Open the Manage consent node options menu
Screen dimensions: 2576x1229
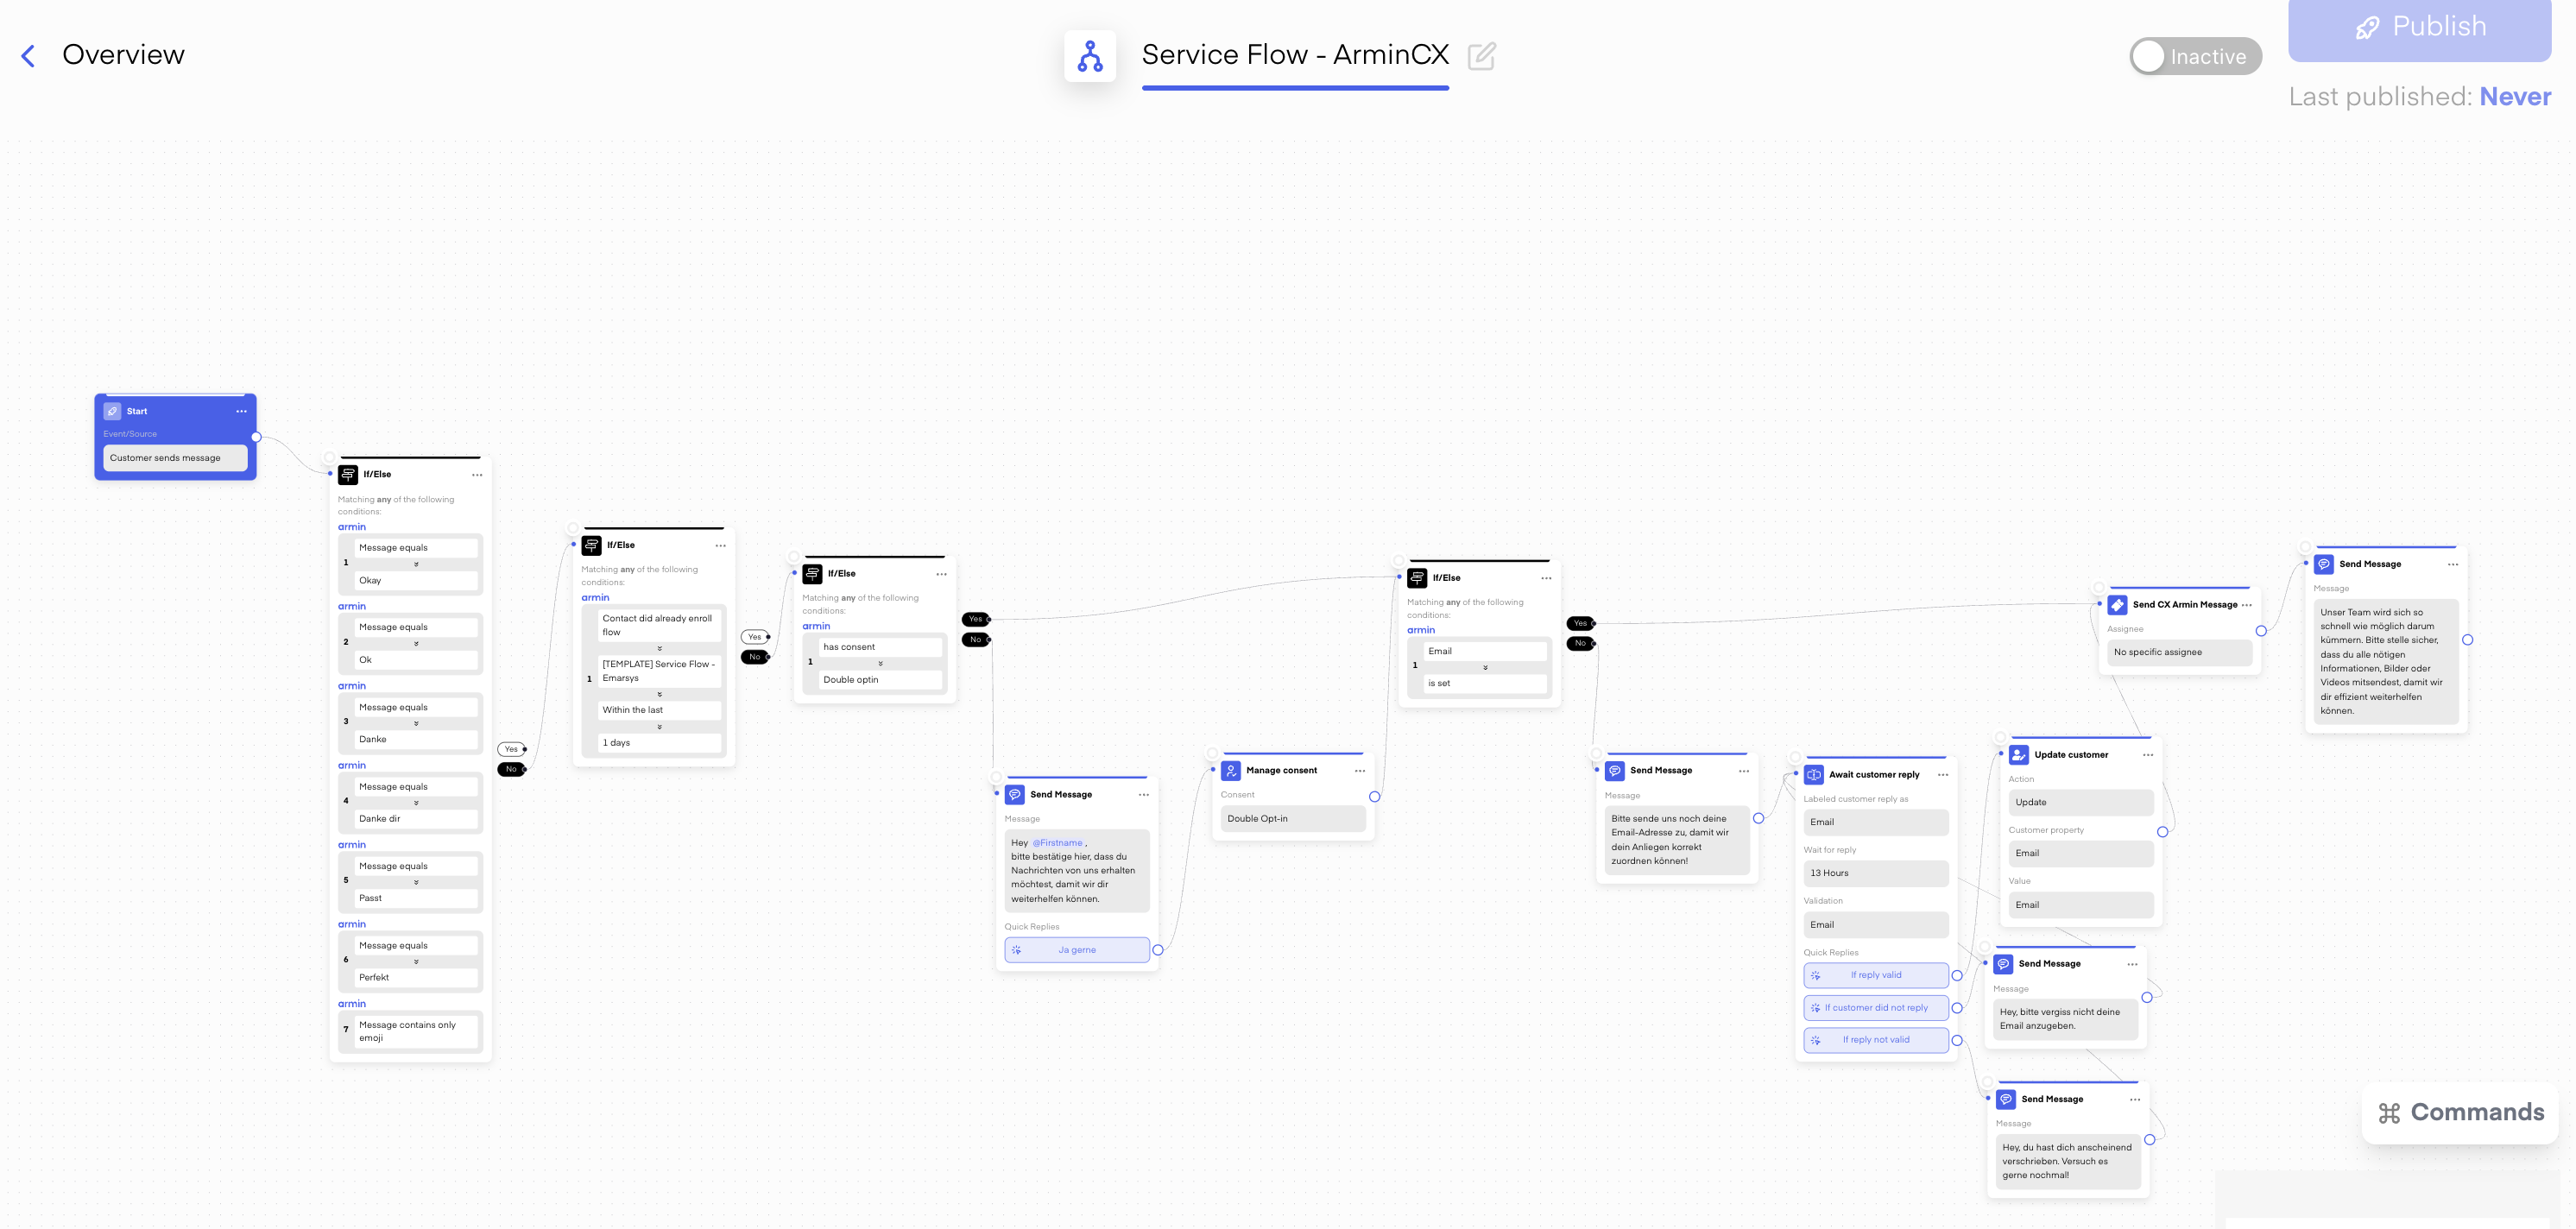(x=1359, y=771)
